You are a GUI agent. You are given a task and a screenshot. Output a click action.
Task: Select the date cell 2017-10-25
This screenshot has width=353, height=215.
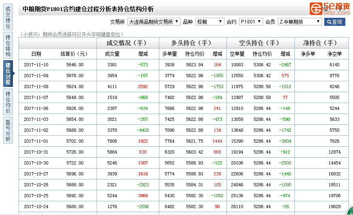pyautogui.click(x=36, y=196)
